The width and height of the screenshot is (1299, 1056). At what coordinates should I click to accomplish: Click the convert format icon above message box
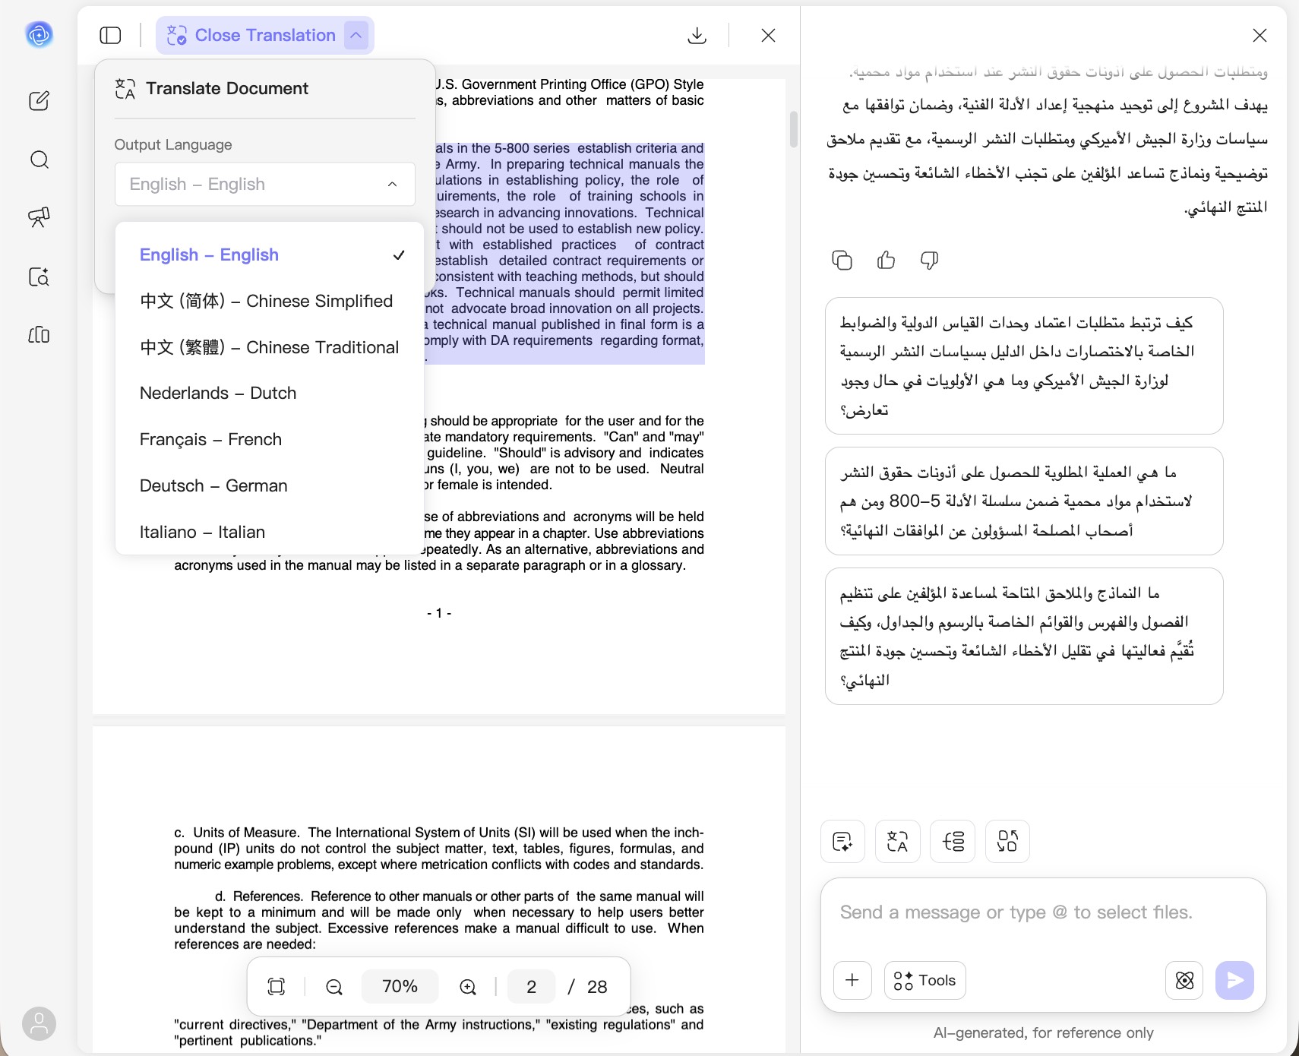1007,841
